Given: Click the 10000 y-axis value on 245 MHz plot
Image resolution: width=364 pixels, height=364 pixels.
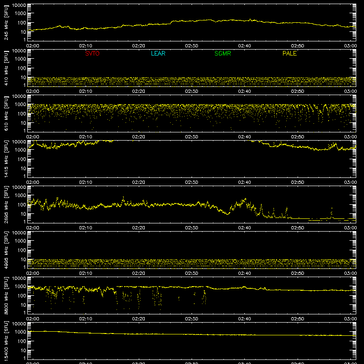Looking at the screenshot, I should (x=19, y=5).
